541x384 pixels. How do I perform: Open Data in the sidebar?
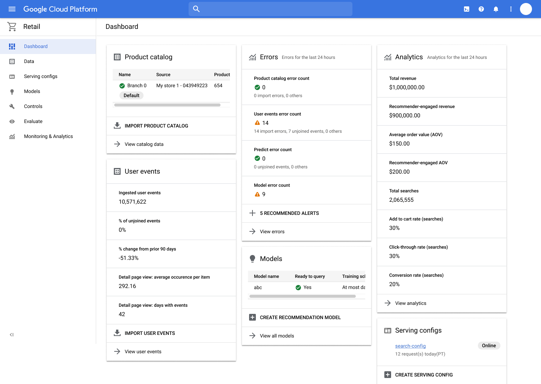[48, 61]
